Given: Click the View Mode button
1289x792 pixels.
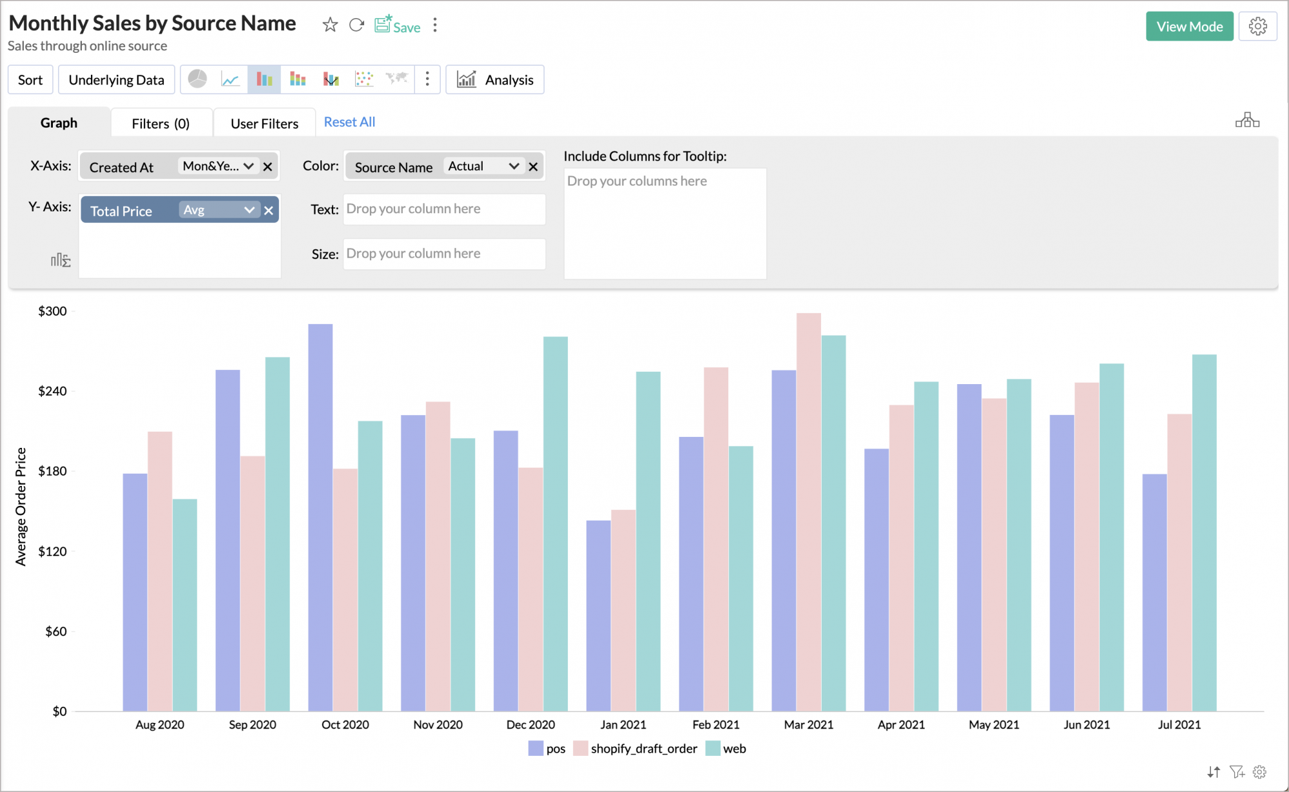Looking at the screenshot, I should pyautogui.click(x=1189, y=26).
